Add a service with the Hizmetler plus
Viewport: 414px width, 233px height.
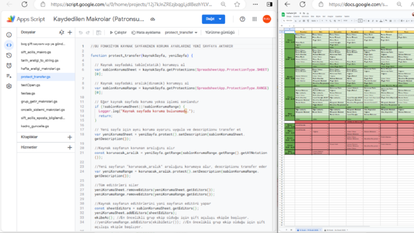(70, 147)
